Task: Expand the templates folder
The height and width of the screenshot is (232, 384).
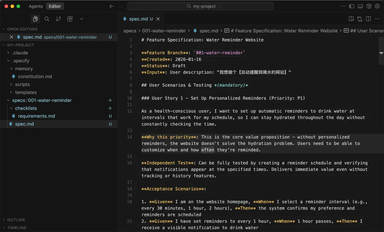Action: [x=26, y=92]
